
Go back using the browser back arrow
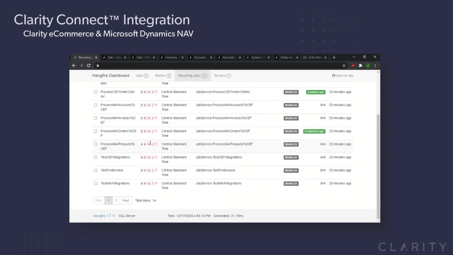tap(74, 66)
